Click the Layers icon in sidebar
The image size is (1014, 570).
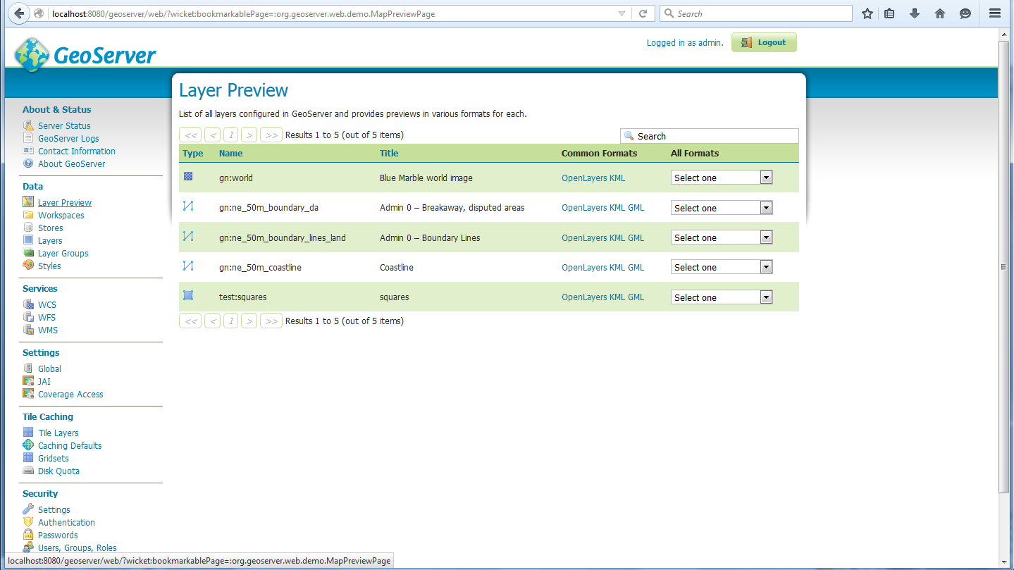(28, 240)
